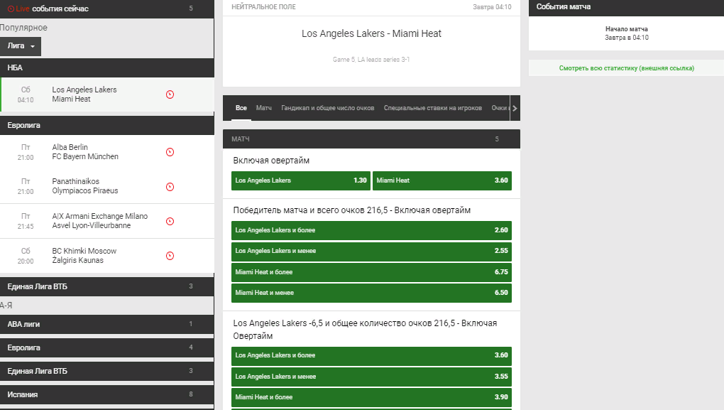Screen dimensions: 724x410
Task: Select Los Angeles Lakers и более 2.60
Action: (x=371, y=230)
